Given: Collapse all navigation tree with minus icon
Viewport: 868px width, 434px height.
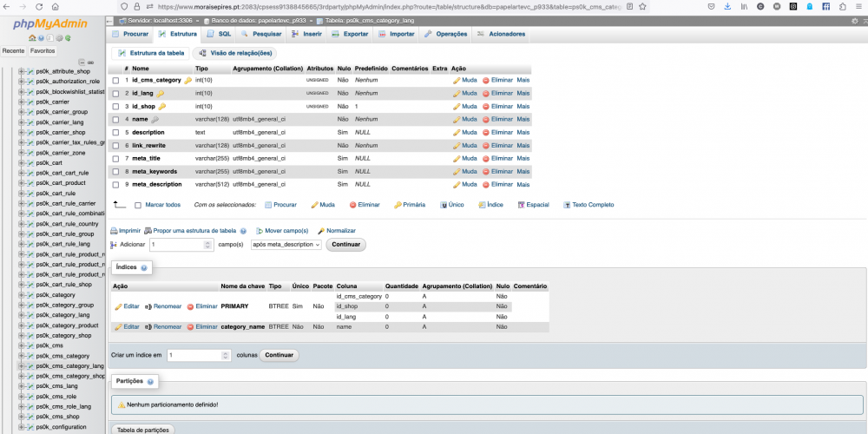Looking at the screenshot, I should click(82, 62).
